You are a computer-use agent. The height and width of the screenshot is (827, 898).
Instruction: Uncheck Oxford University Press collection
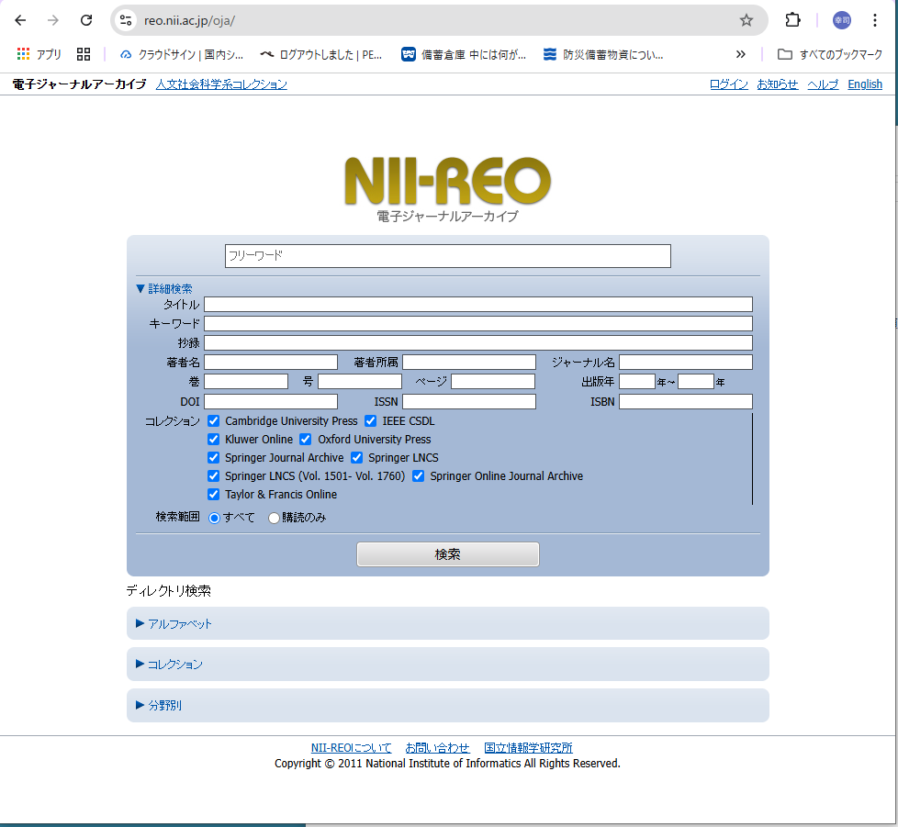[305, 440]
